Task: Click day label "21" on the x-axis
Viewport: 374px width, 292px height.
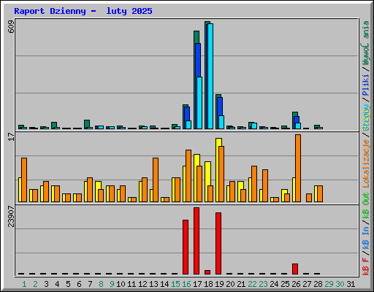Action: pyautogui.click(x=241, y=284)
